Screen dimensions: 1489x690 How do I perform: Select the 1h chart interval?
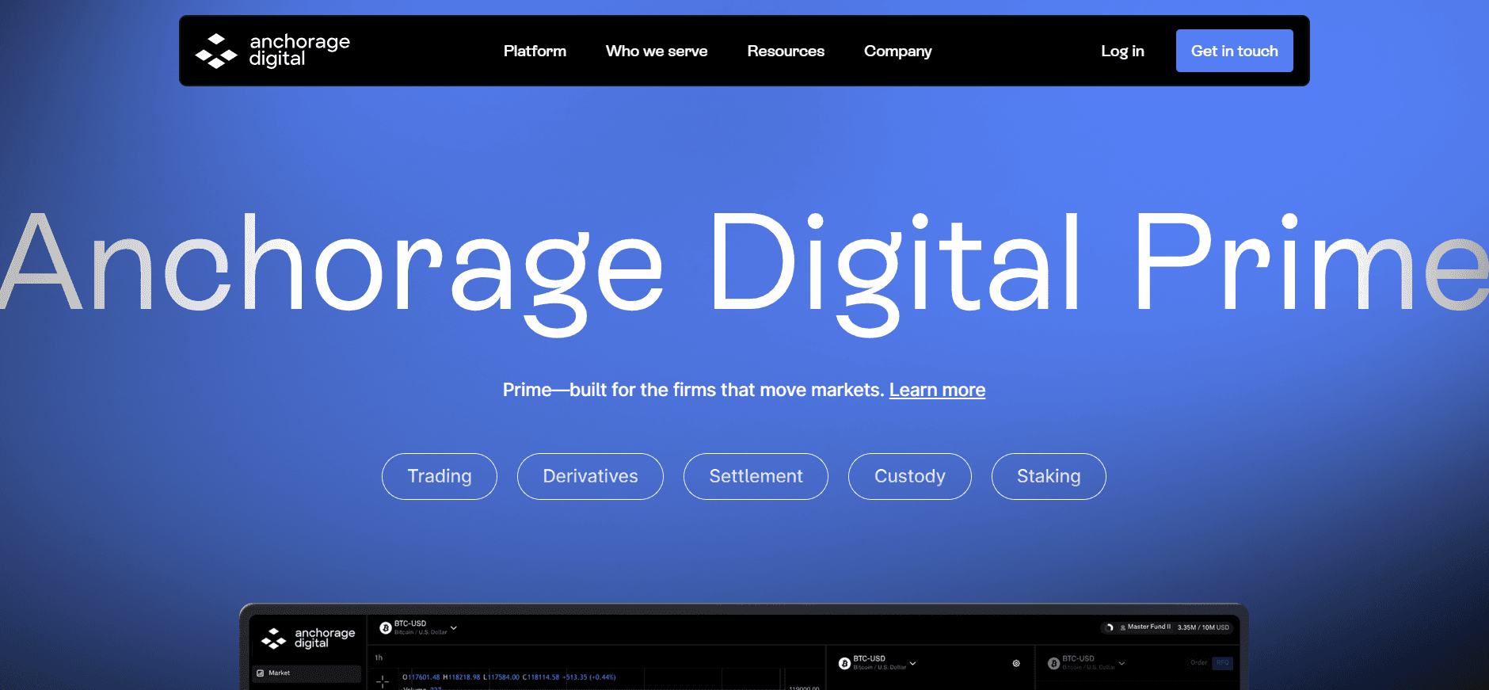(379, 658)
